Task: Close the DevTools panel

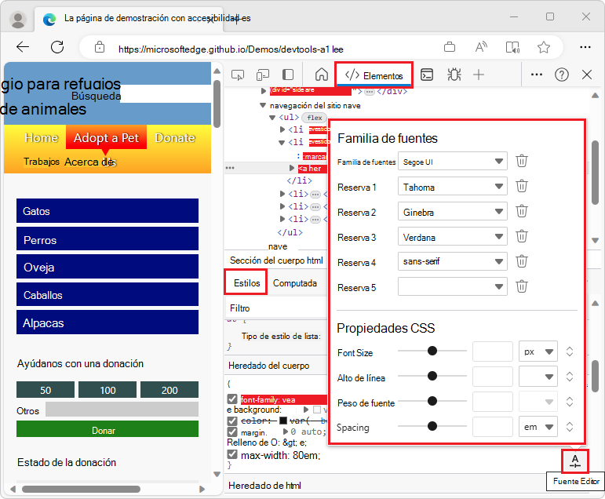Action: (x=587, y=75)
